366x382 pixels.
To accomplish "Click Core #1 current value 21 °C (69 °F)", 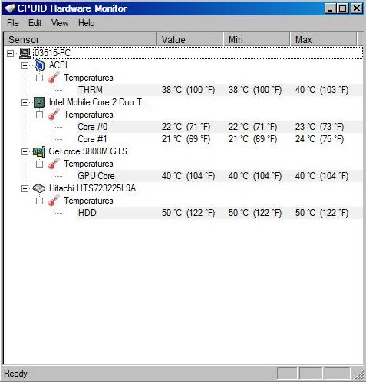I will (186, 139).
